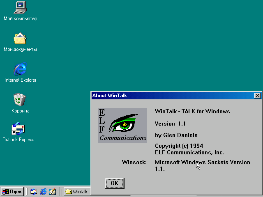Click the Internet Explorer desktop icon
263x197 pixels.
point(20,69)
